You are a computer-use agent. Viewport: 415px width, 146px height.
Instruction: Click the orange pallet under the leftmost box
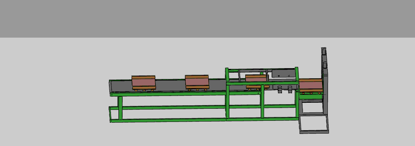[x=144, y=88]
